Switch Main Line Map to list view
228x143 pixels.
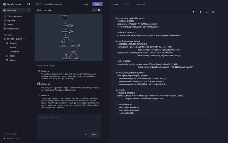(x=94, y=10)
